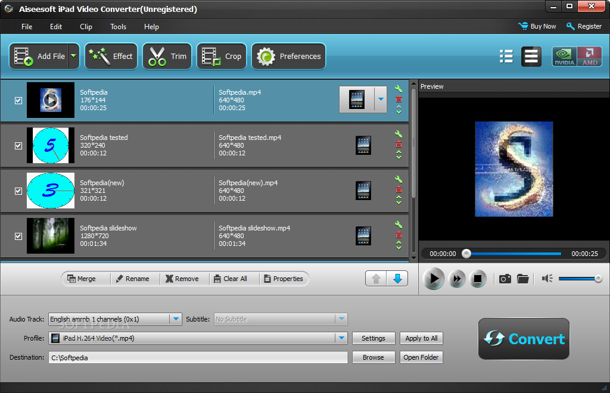Move selected file up with arrow button
The height and width of the screenshot is (393, 610).
coord(376,279)
